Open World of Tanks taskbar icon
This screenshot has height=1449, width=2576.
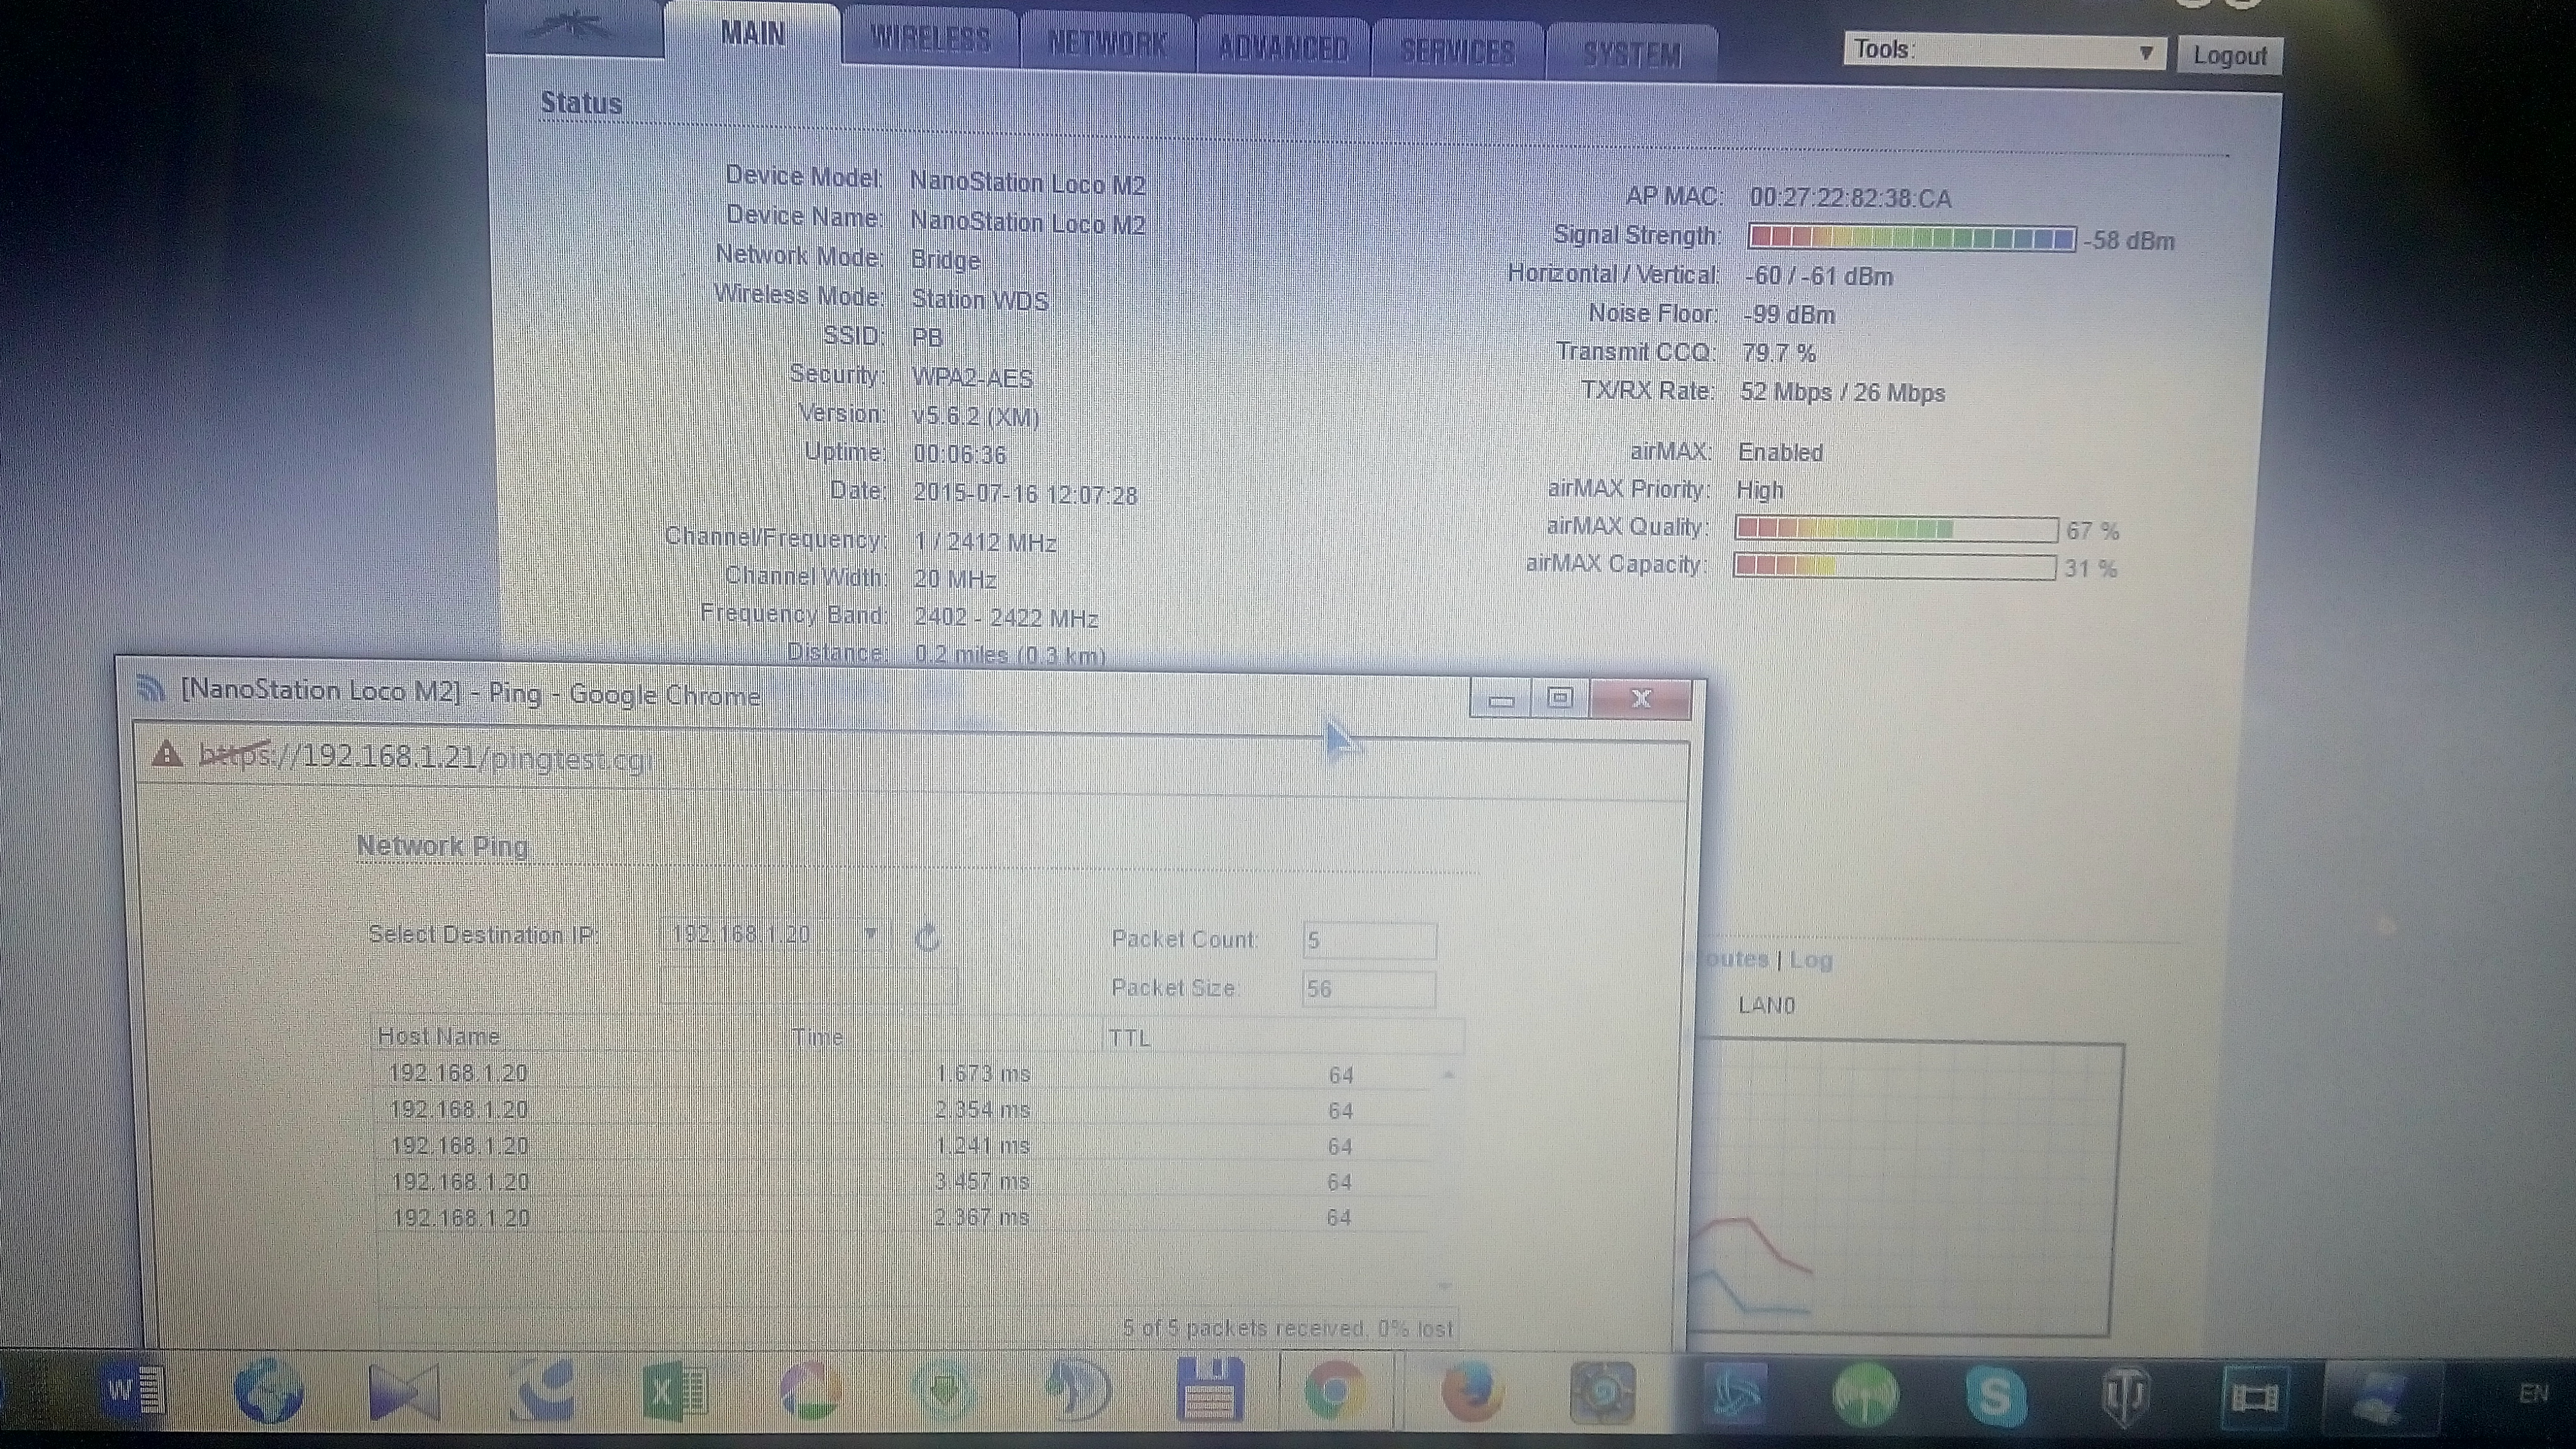[2124, 1397]
